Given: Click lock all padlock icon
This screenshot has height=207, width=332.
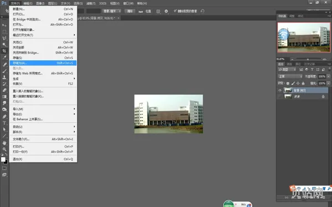Looking at the screenshot, I should click(303, 83).
